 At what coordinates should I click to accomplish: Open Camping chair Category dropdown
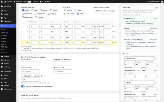pos(149,71)
